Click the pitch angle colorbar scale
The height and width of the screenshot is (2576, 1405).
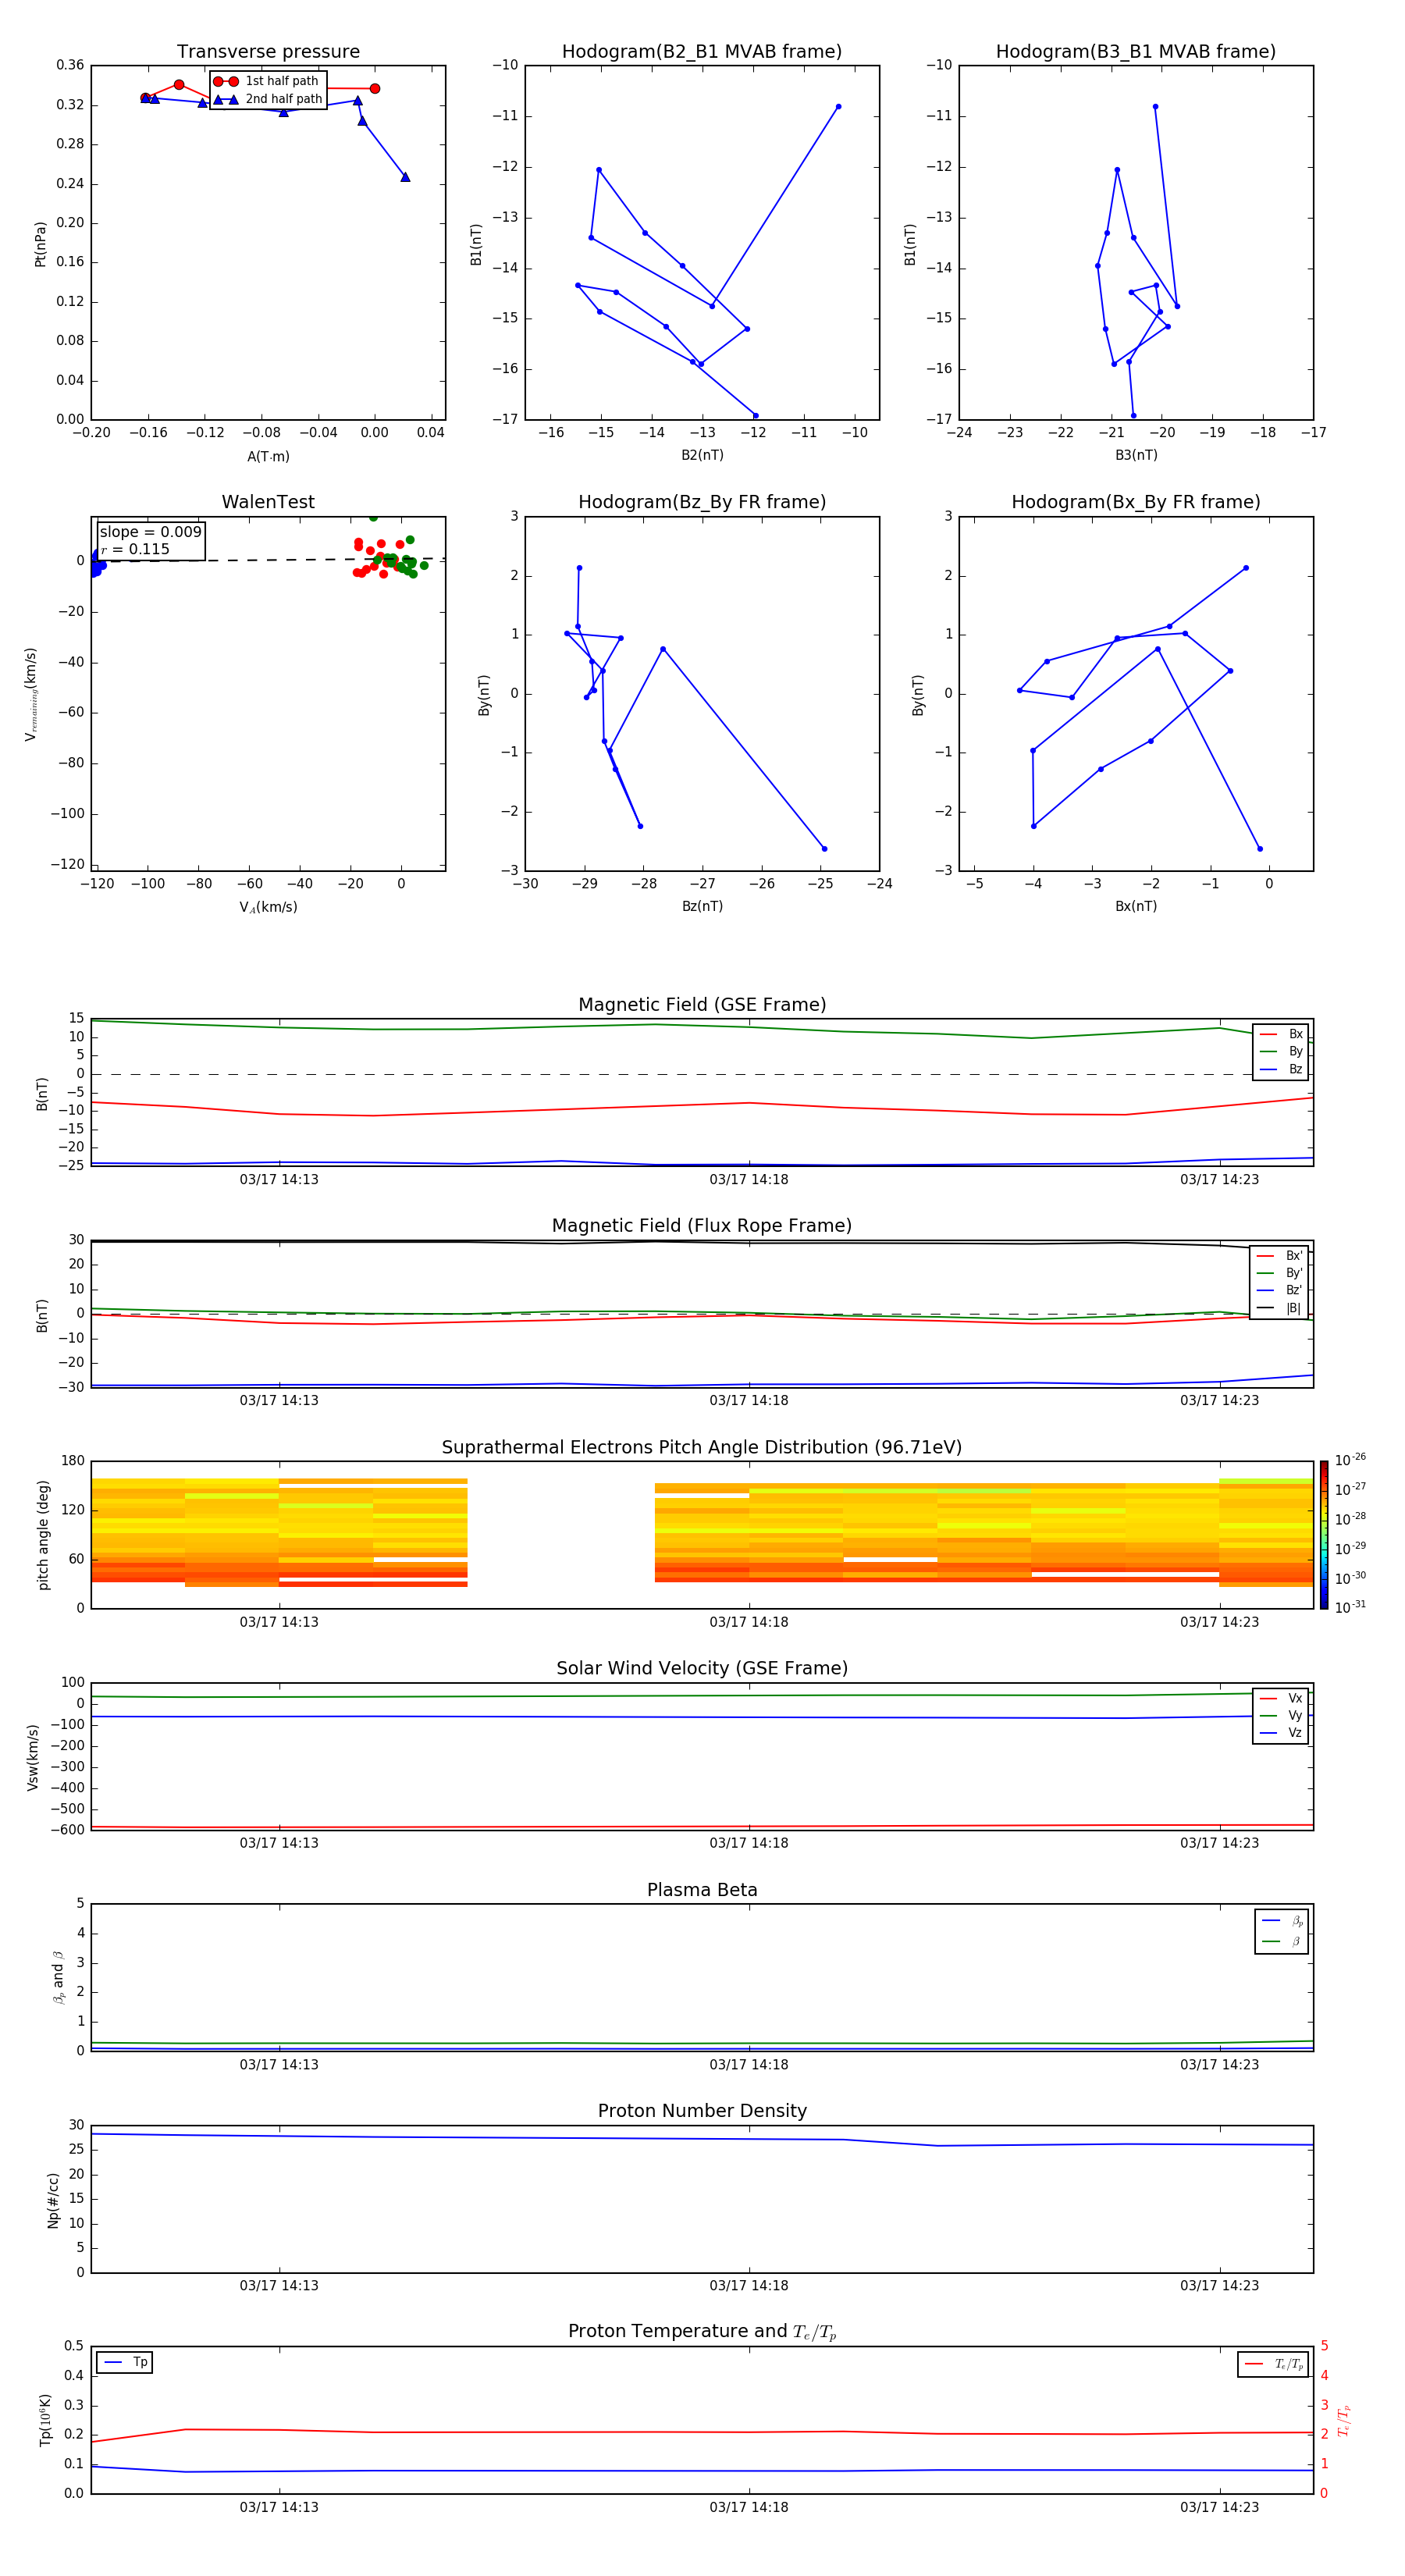pyautogui.click(x=1324, y=1535)
